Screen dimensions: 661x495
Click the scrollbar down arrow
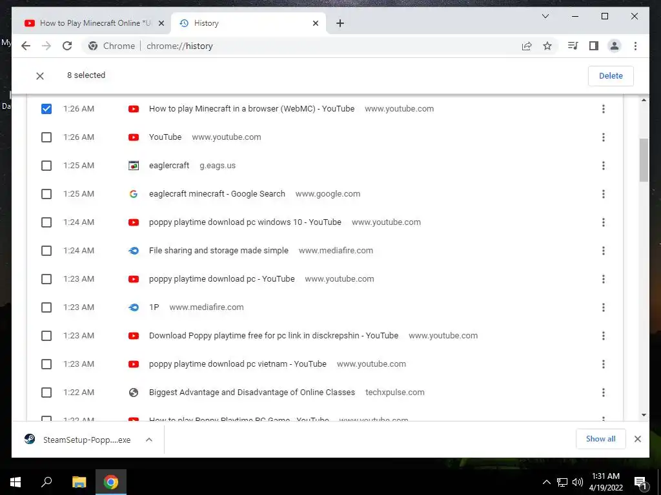click(x=644, y=415)
